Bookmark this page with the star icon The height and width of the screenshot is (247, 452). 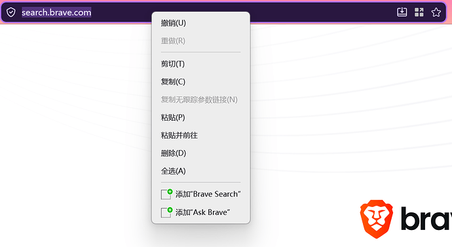[436, 12]
